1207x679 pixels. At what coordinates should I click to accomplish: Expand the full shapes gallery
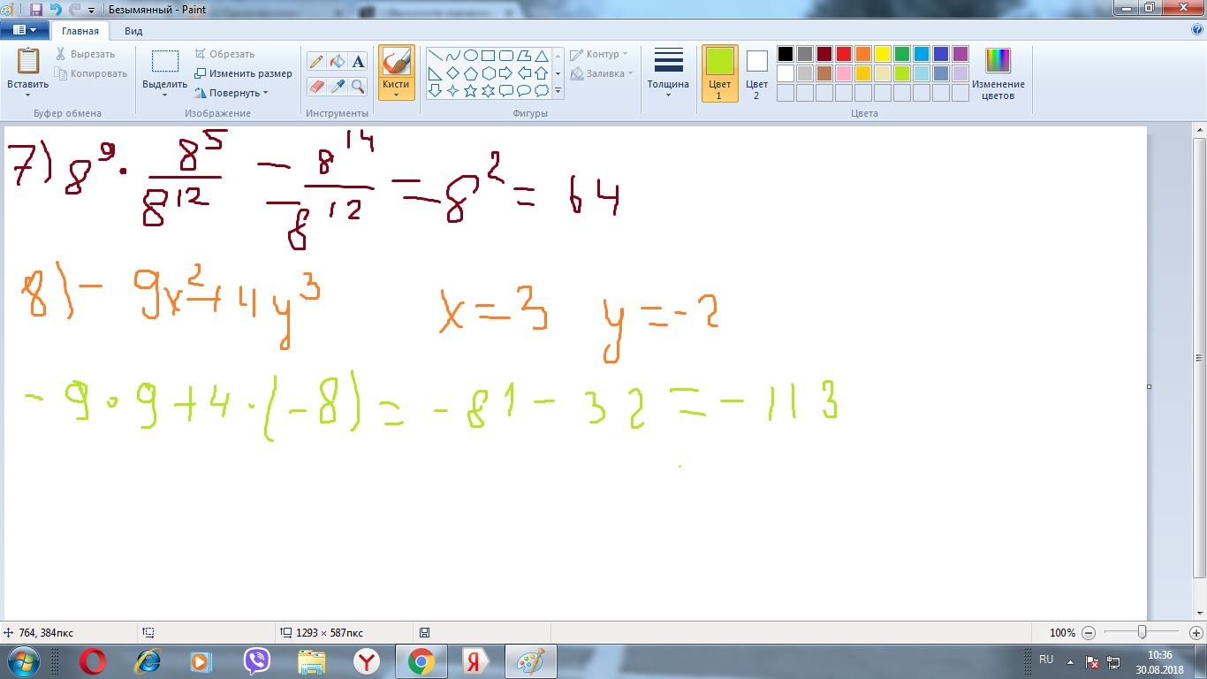558,90
